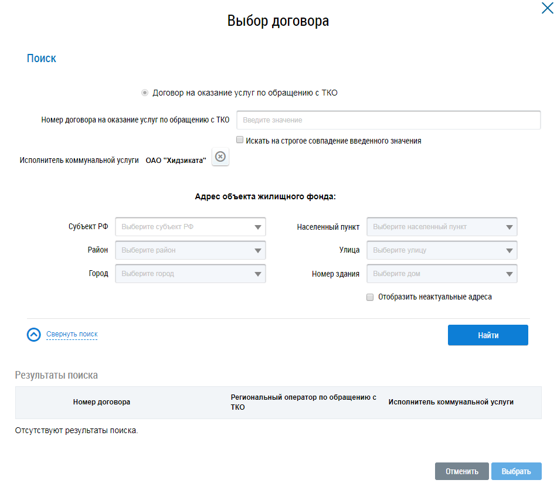Toggle Отобразить неактуальные адреса checkbox
The height and width of the screenshot is (490, 557).
[x=370, y=297]
